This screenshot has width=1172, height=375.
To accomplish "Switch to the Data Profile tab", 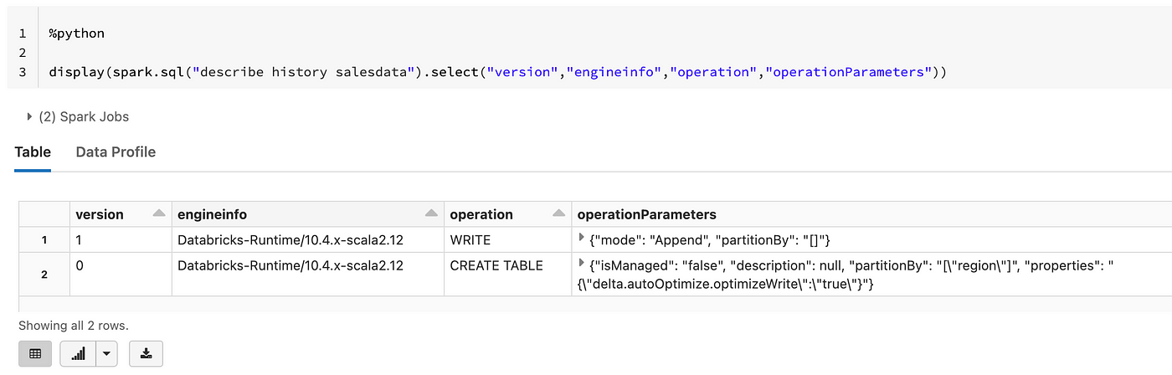I will coord(116,152).
